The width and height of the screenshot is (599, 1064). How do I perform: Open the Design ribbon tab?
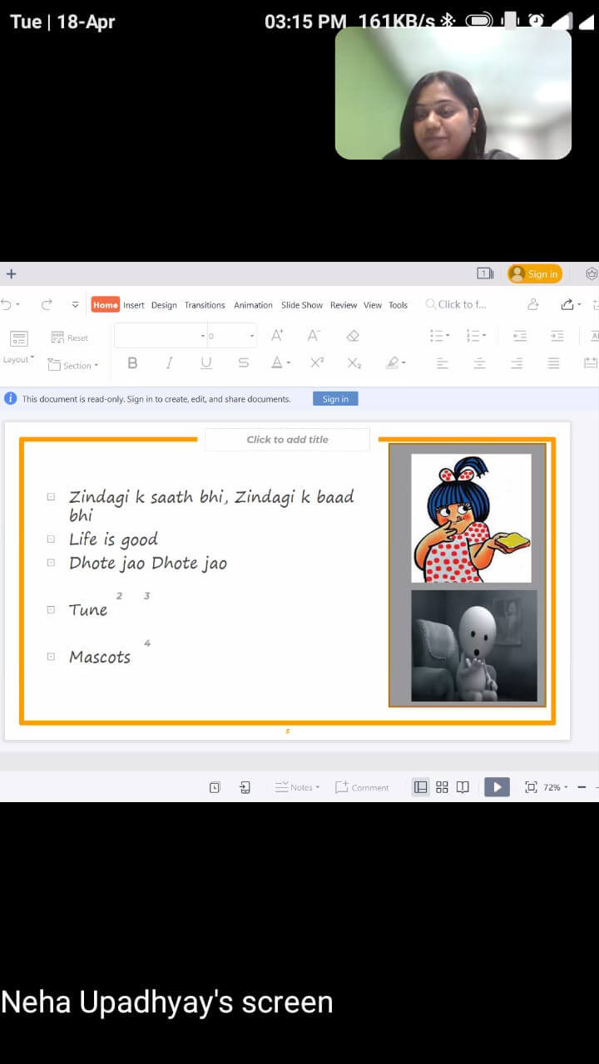pyautogui.click(x=164, y=305)
